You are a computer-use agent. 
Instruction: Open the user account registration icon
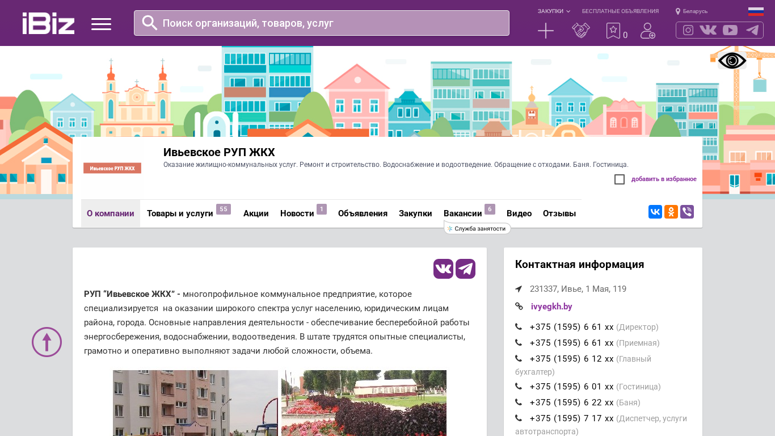(x=648, y=31)
